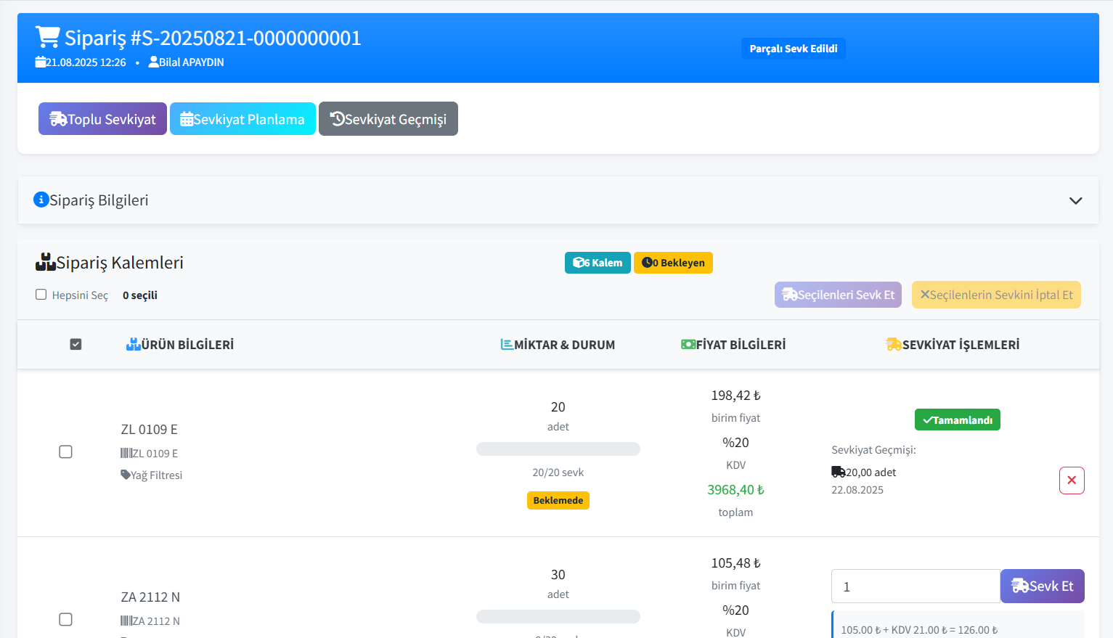The height and width of the screenshot is (638, 1113).
Task: Expand the Sipariş Bilgileri chevron
Action: [x=1075, y=200]
